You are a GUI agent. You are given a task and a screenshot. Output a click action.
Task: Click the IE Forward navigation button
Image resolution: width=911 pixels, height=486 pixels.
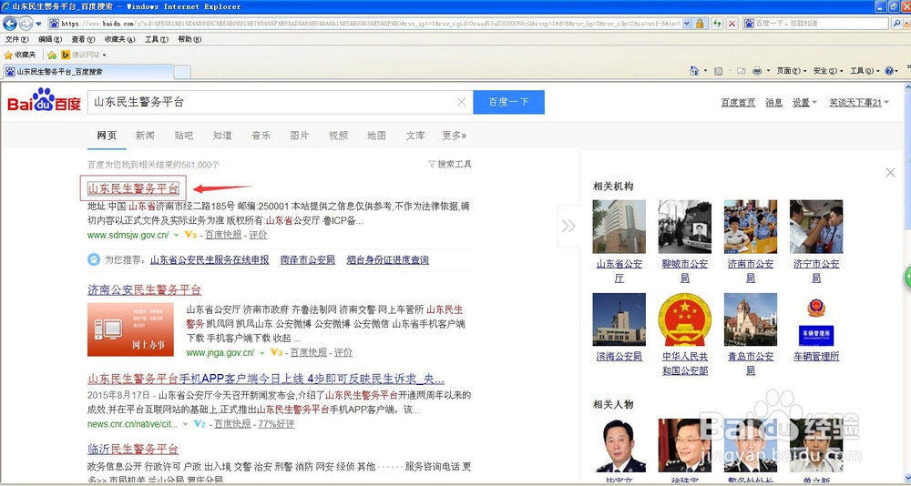point(26,24)
